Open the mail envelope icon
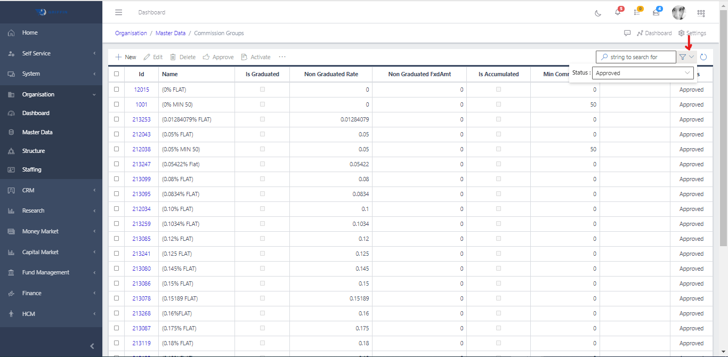Screen dimensions: 728x357 pyautogui.click(x=656, y=12)
